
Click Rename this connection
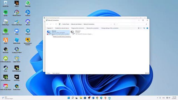pos(93,28)
